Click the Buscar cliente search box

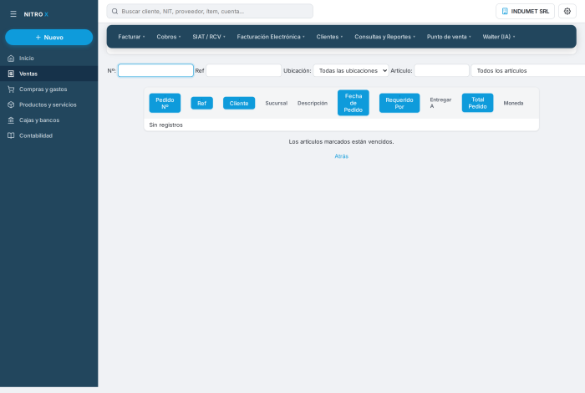[210, 11]
